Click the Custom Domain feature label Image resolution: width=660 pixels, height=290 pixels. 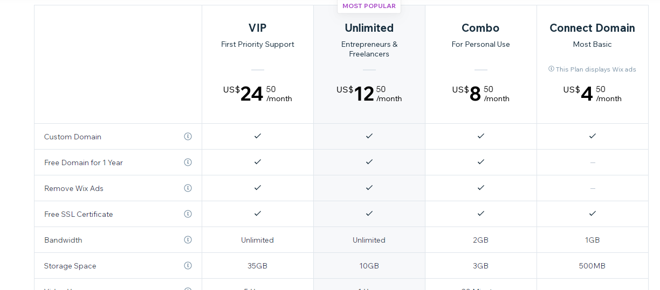point(73,137)
